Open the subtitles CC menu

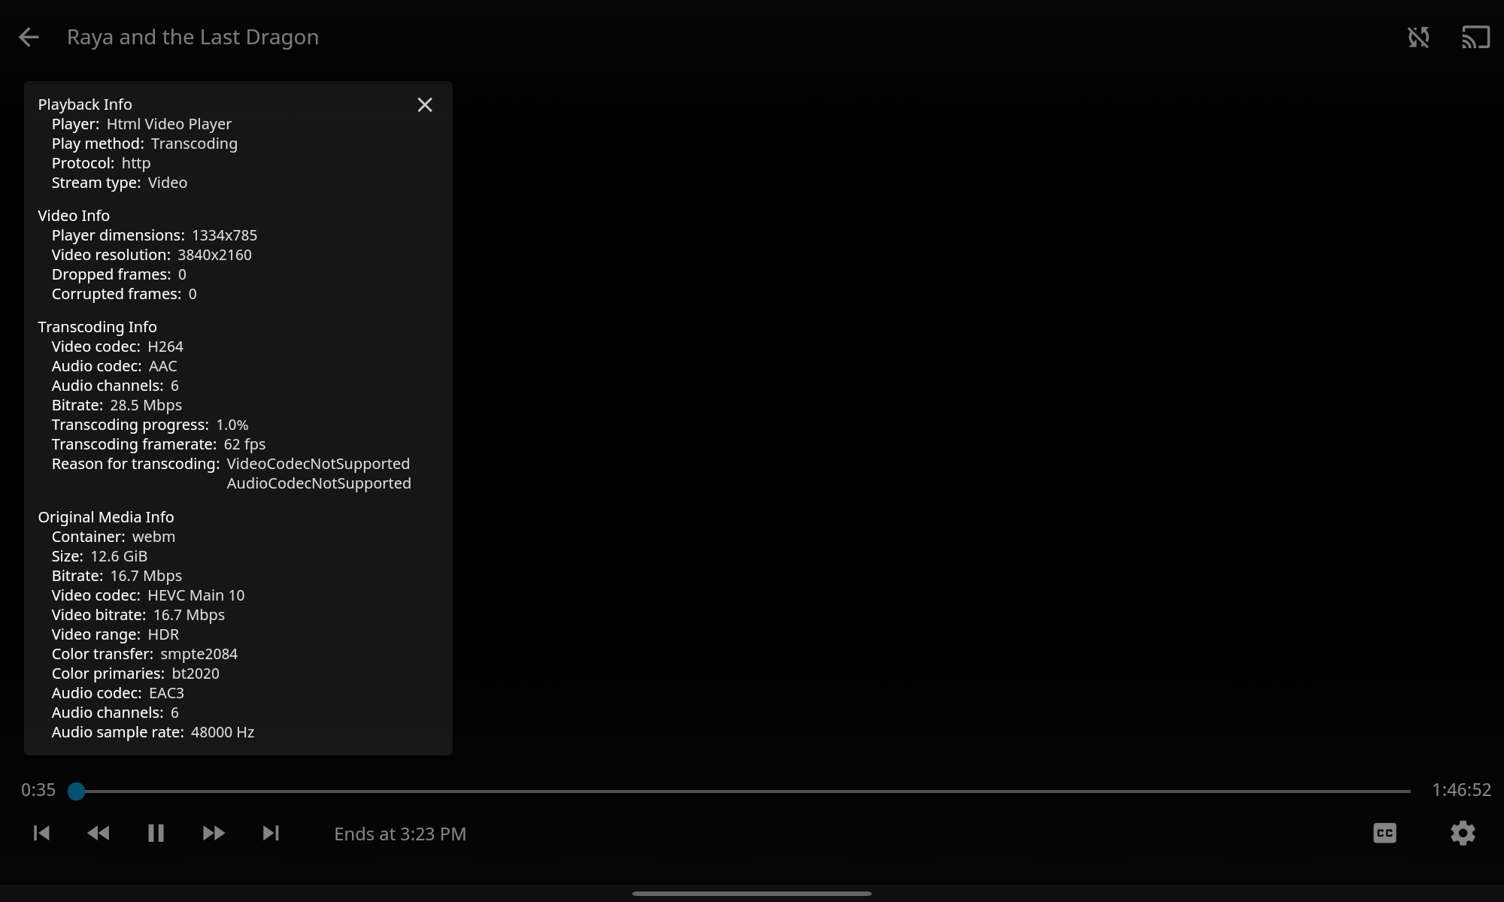pos(1384,833)
